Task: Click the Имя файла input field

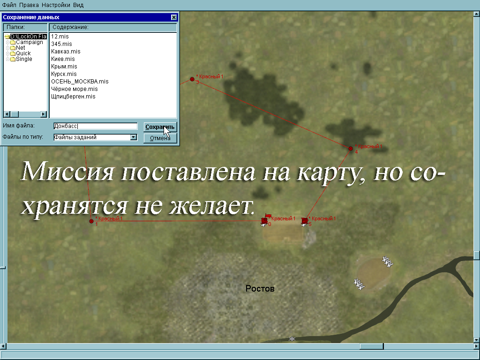Action: (x=96, y=126)
